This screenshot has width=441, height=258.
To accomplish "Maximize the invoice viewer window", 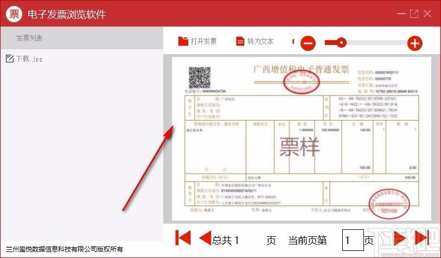I will 414,14.
